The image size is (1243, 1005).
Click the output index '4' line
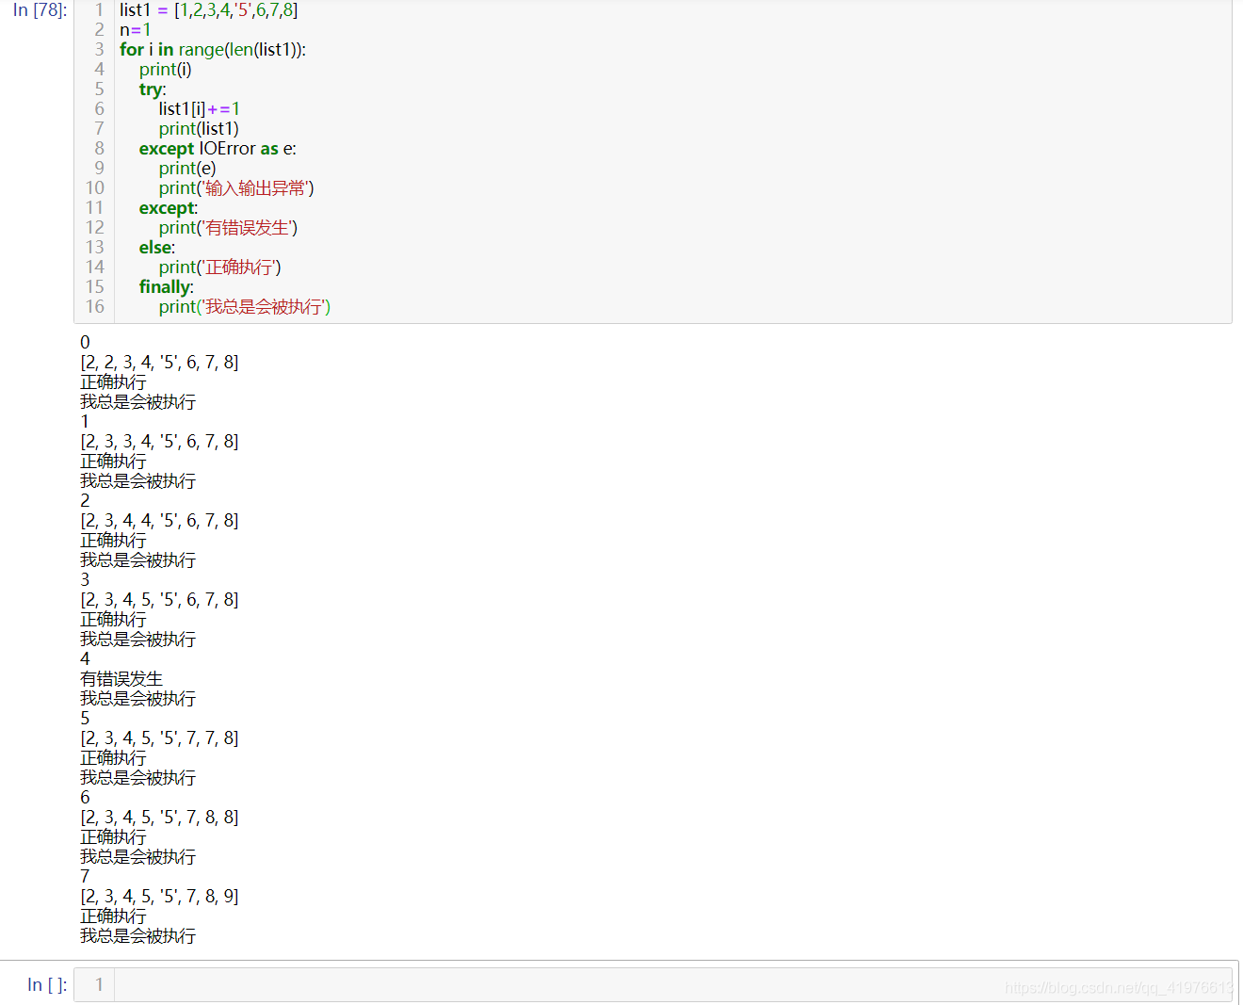tap(85, 659)
